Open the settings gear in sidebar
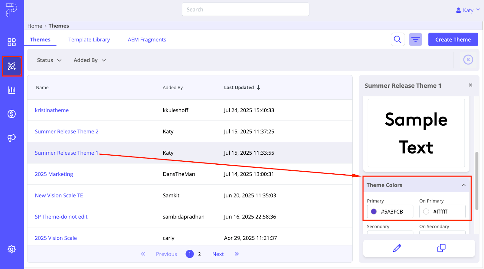This screenshot has height=269, width=484. click(11, 249)
